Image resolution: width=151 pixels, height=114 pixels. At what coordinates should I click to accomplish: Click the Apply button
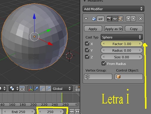[x=93, y=29]
